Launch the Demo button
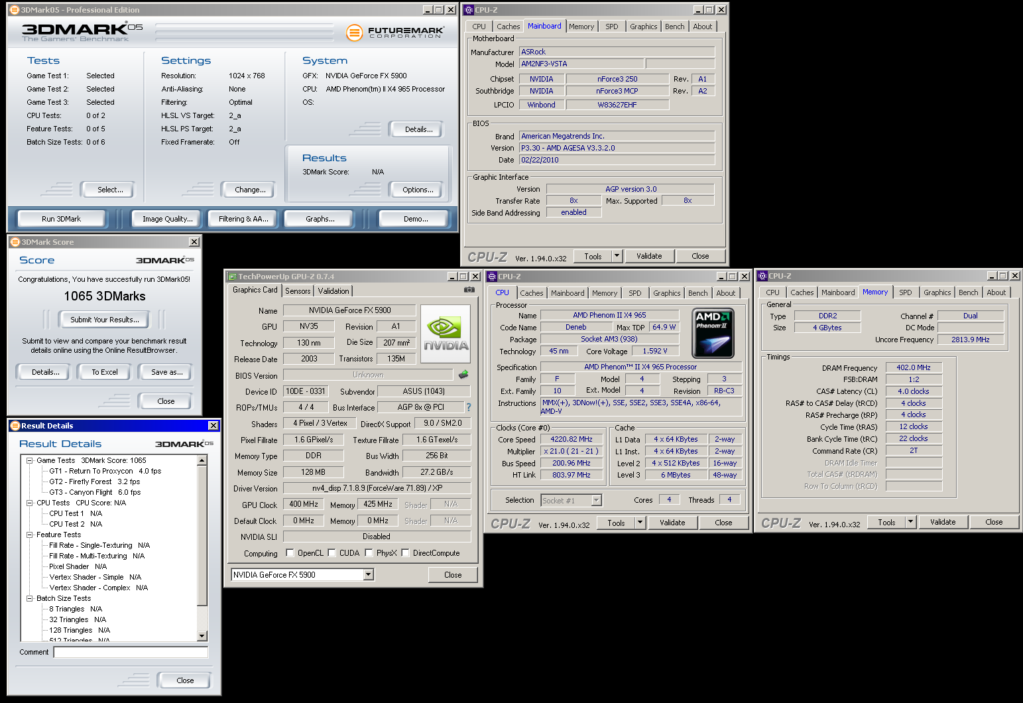 (x=416, y=219)
